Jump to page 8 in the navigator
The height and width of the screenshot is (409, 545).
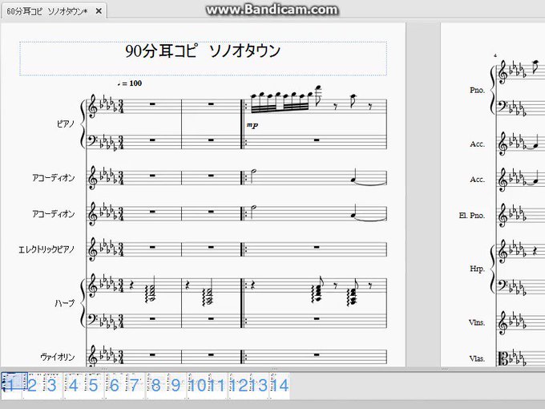(155, 386)
